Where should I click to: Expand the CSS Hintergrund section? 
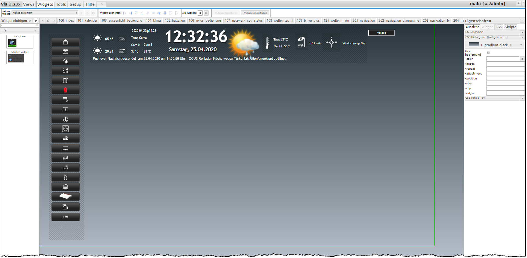[x=494, y=37]
